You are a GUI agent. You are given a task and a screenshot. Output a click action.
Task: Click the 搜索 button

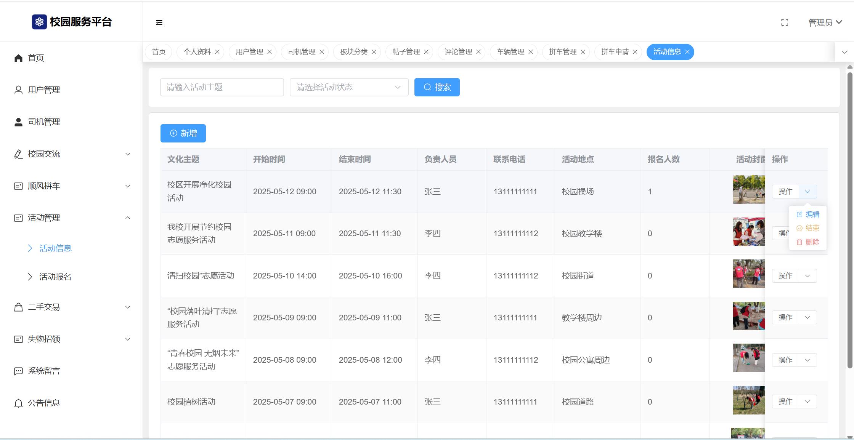point(437,87)
